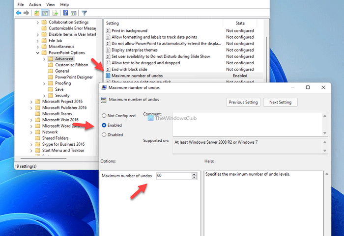Image resolution: width=344 pixels, height=236 pixels.
Task: Click the policy icon of End with black slide
Action: click(x=108, y=69)
